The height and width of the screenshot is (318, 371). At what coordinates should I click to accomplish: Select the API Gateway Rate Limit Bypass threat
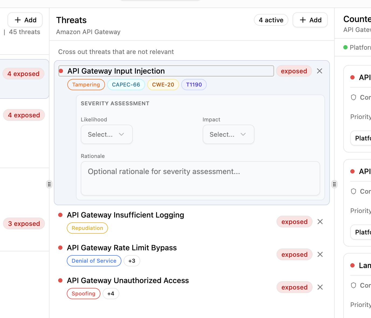(x=122, y=248)
